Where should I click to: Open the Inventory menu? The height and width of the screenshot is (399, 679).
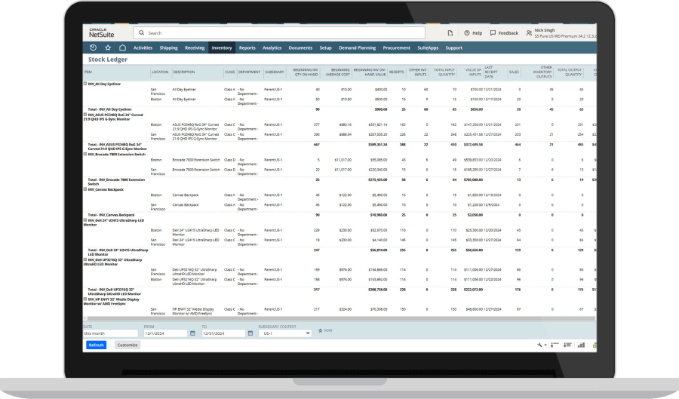222,48
